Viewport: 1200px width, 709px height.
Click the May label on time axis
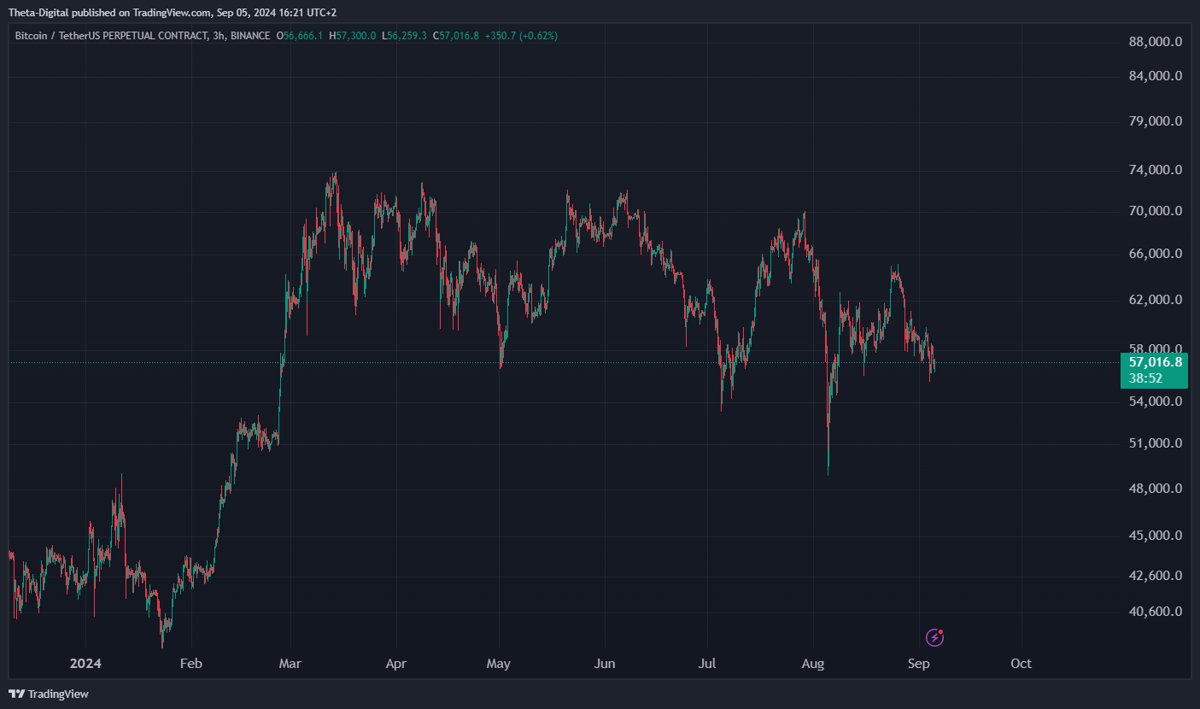[x=499, y=664]
